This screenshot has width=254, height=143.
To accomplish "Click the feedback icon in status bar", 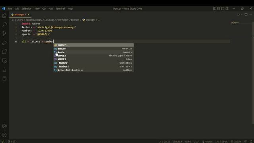I will point(246,141).
